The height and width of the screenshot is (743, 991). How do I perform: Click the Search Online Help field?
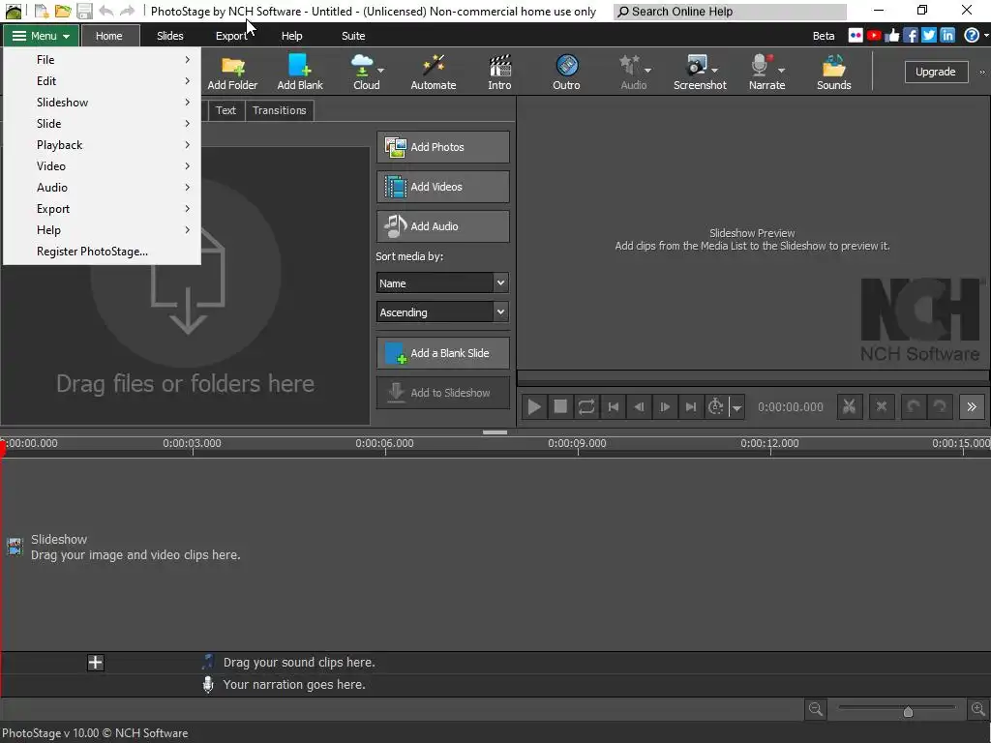point(730,12)
